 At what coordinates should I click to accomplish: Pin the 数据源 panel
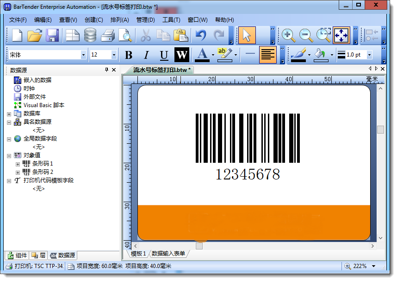click(x=106, y=70)
